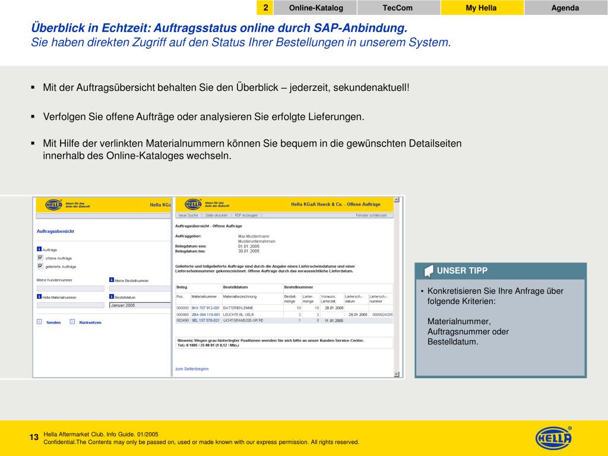Click scrollbar down arrow in orders window
The image size is (608, 456).
click(397, 374)
